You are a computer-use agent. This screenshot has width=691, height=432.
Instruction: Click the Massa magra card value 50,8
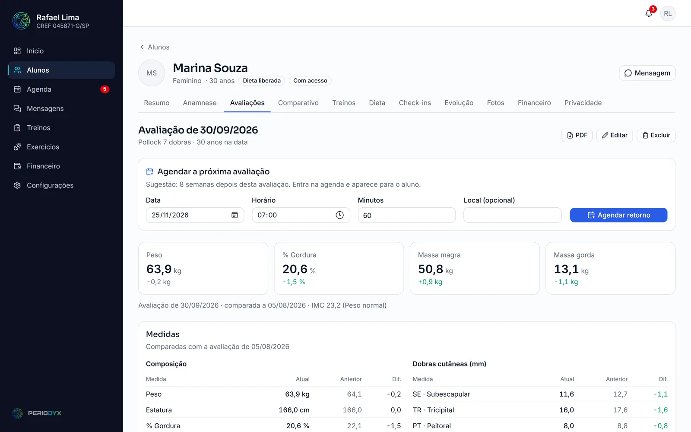431,269
